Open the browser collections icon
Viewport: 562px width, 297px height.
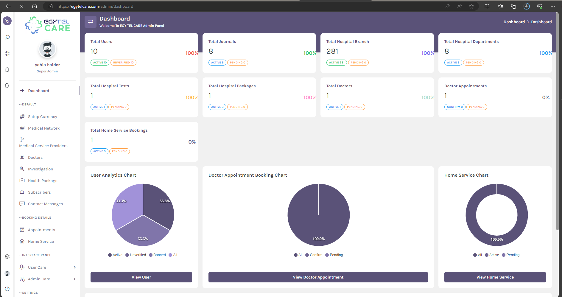point(513,6)
